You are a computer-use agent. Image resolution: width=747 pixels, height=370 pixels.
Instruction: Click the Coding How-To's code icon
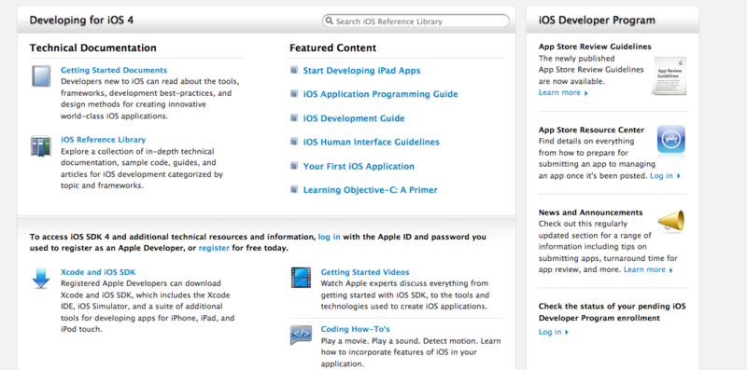pos(301,335)
